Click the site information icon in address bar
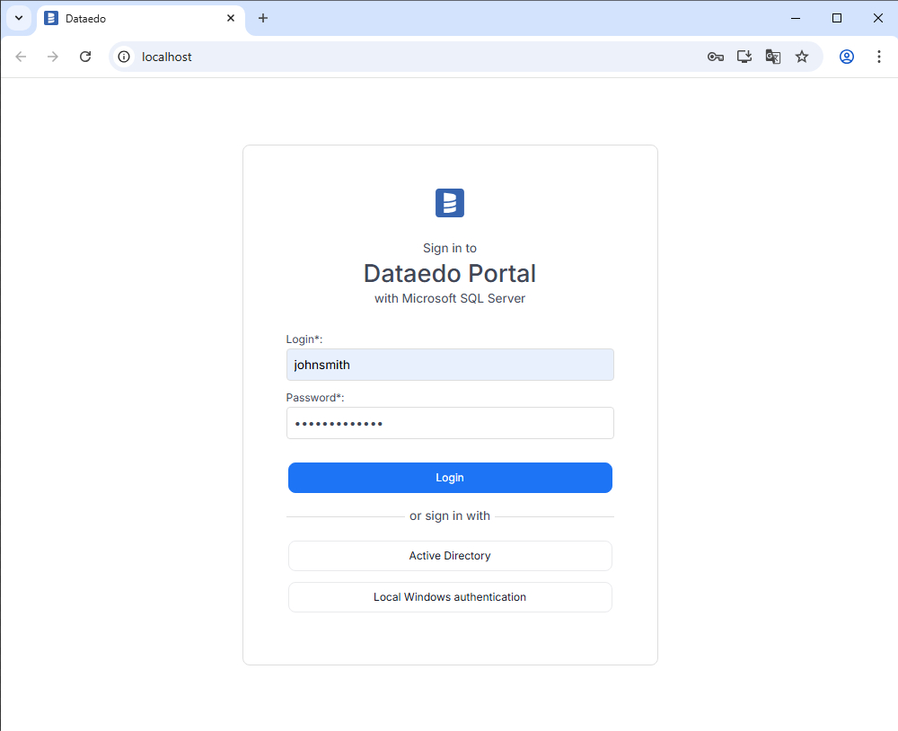898x731 pixels. [x=122, y=56]
